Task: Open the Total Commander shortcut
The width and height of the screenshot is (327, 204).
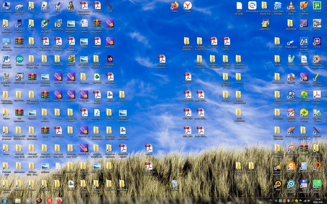Action: (x=304, y=184)
